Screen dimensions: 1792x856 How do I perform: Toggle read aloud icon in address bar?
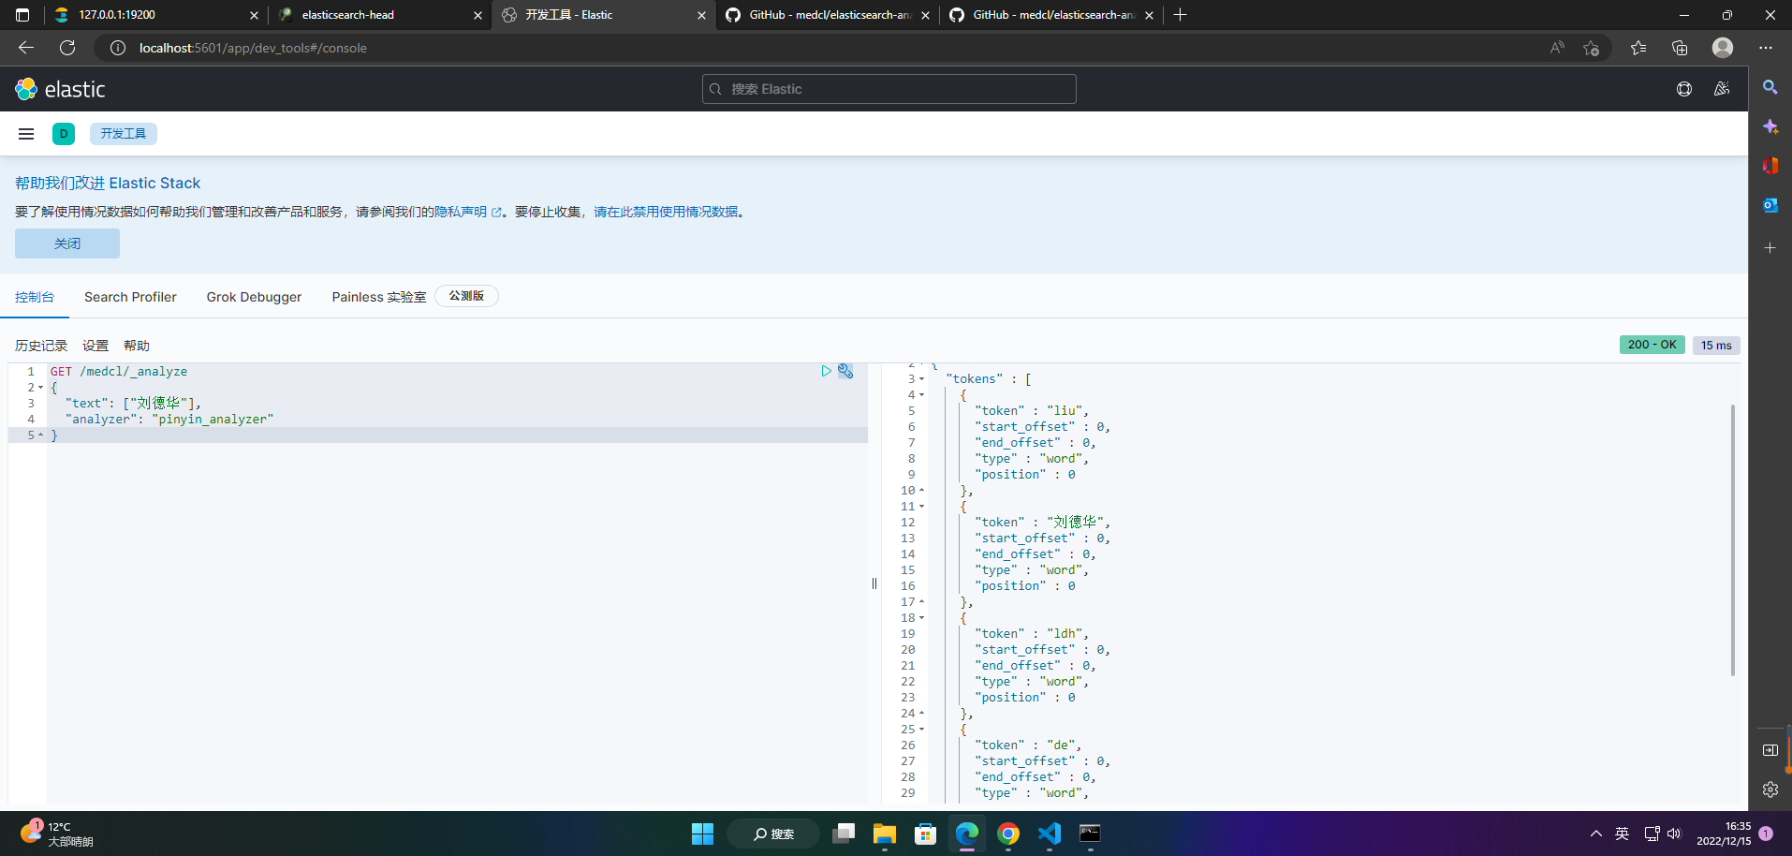pos(1557,48)
